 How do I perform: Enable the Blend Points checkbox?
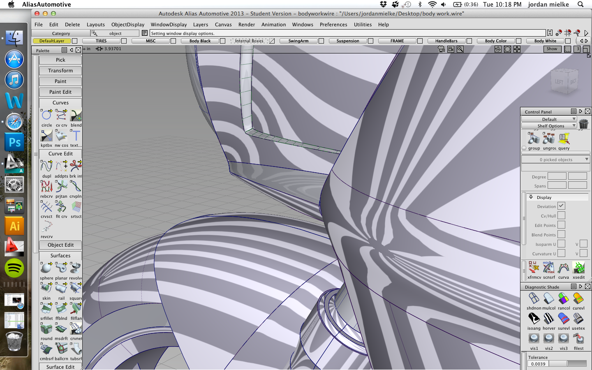(x=561, y=234)
